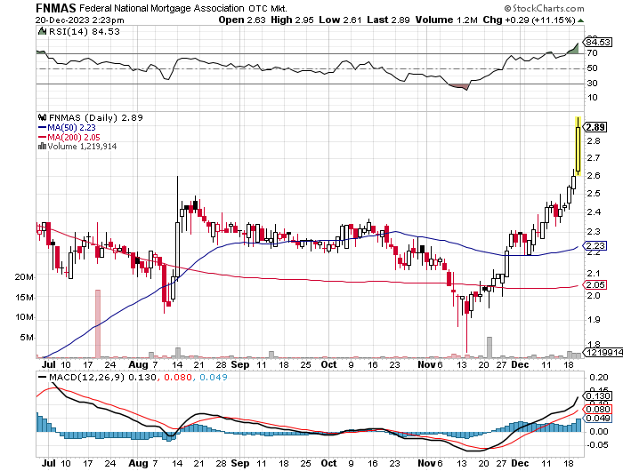Click the 'Federal National Mortgage Association' company name
This screenshot has width=623, height=471.
[162, 8]
